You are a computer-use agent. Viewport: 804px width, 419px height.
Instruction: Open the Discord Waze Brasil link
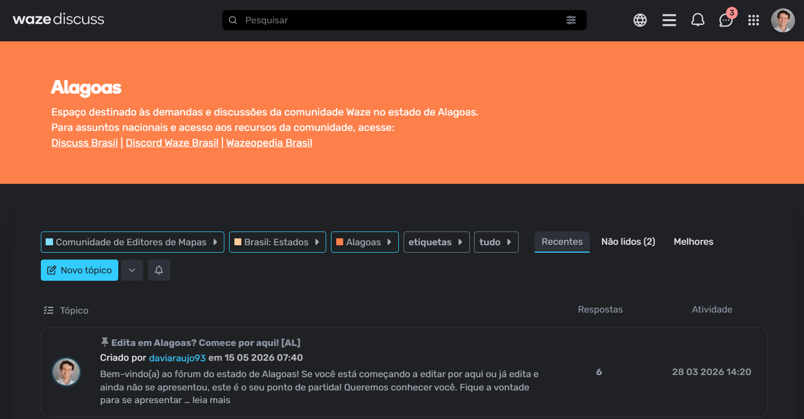click(172, 142)
